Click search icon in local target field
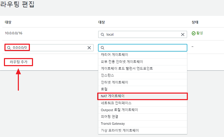The width and height of the screenshot is (224, 137). click(102, 35)
